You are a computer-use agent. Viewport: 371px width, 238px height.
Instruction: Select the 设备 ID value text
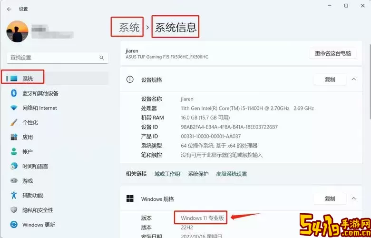229,127
